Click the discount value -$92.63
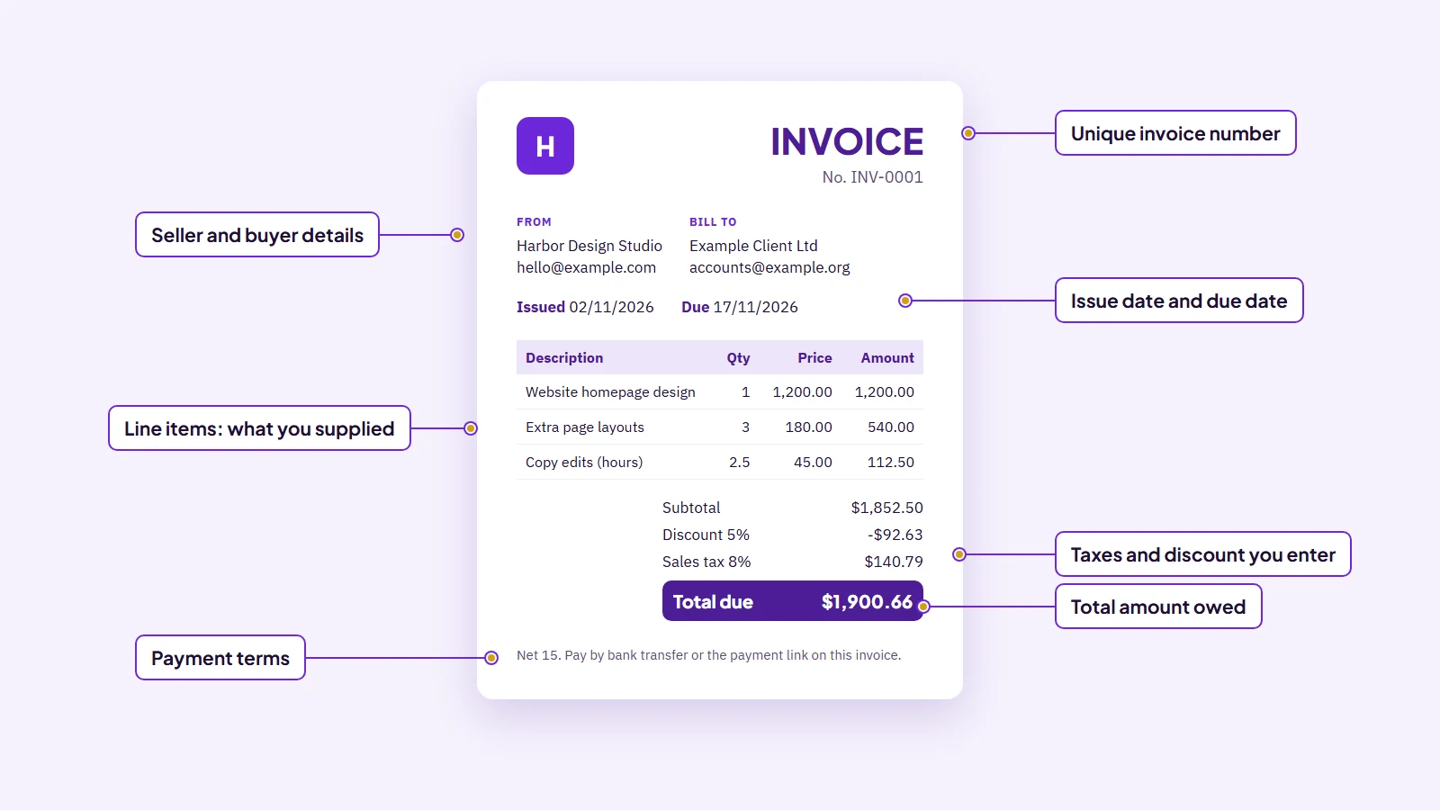The width and height of the screenshot is (1440, 810). point(895,535)
